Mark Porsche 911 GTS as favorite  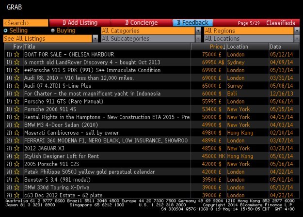tap(17, 101)
